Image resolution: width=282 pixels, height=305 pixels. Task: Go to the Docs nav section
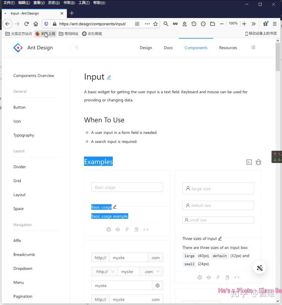pyautogui.click(x=168, y=48)
